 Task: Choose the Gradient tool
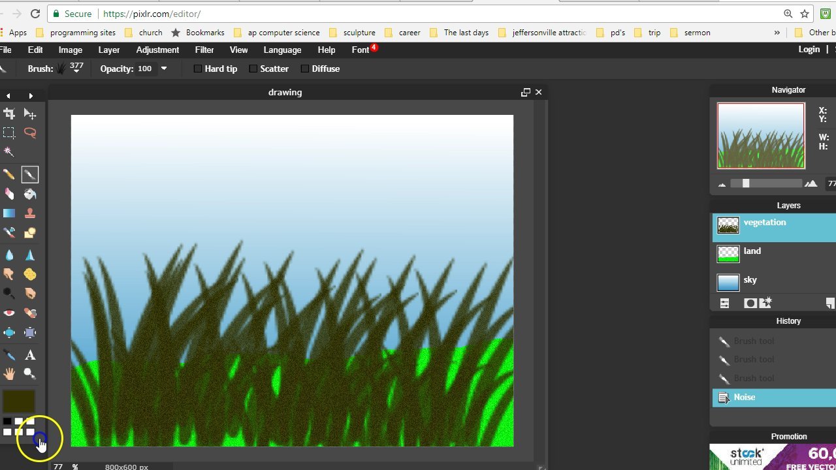(x=9, y=213)
